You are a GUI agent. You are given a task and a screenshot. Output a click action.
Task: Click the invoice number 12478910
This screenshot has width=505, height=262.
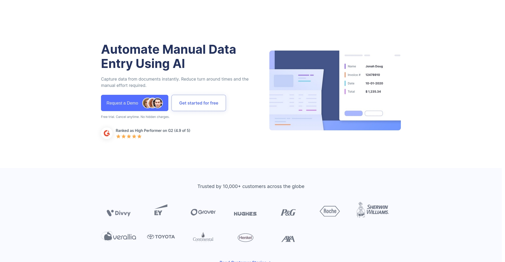373,75
